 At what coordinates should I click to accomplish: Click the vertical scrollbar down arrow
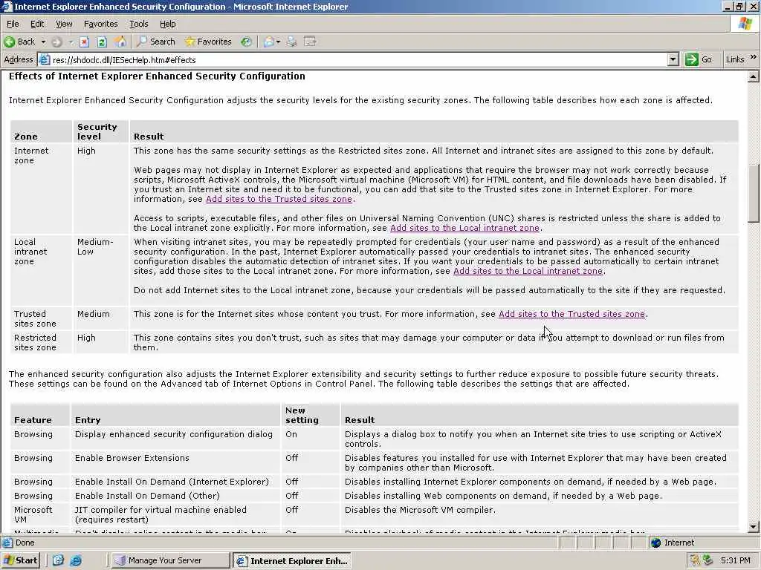click(754, 527)
